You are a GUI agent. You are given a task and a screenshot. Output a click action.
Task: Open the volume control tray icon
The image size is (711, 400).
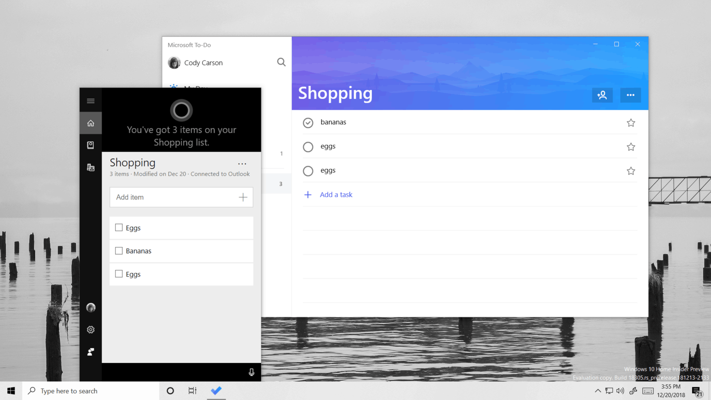click(620, 391)
